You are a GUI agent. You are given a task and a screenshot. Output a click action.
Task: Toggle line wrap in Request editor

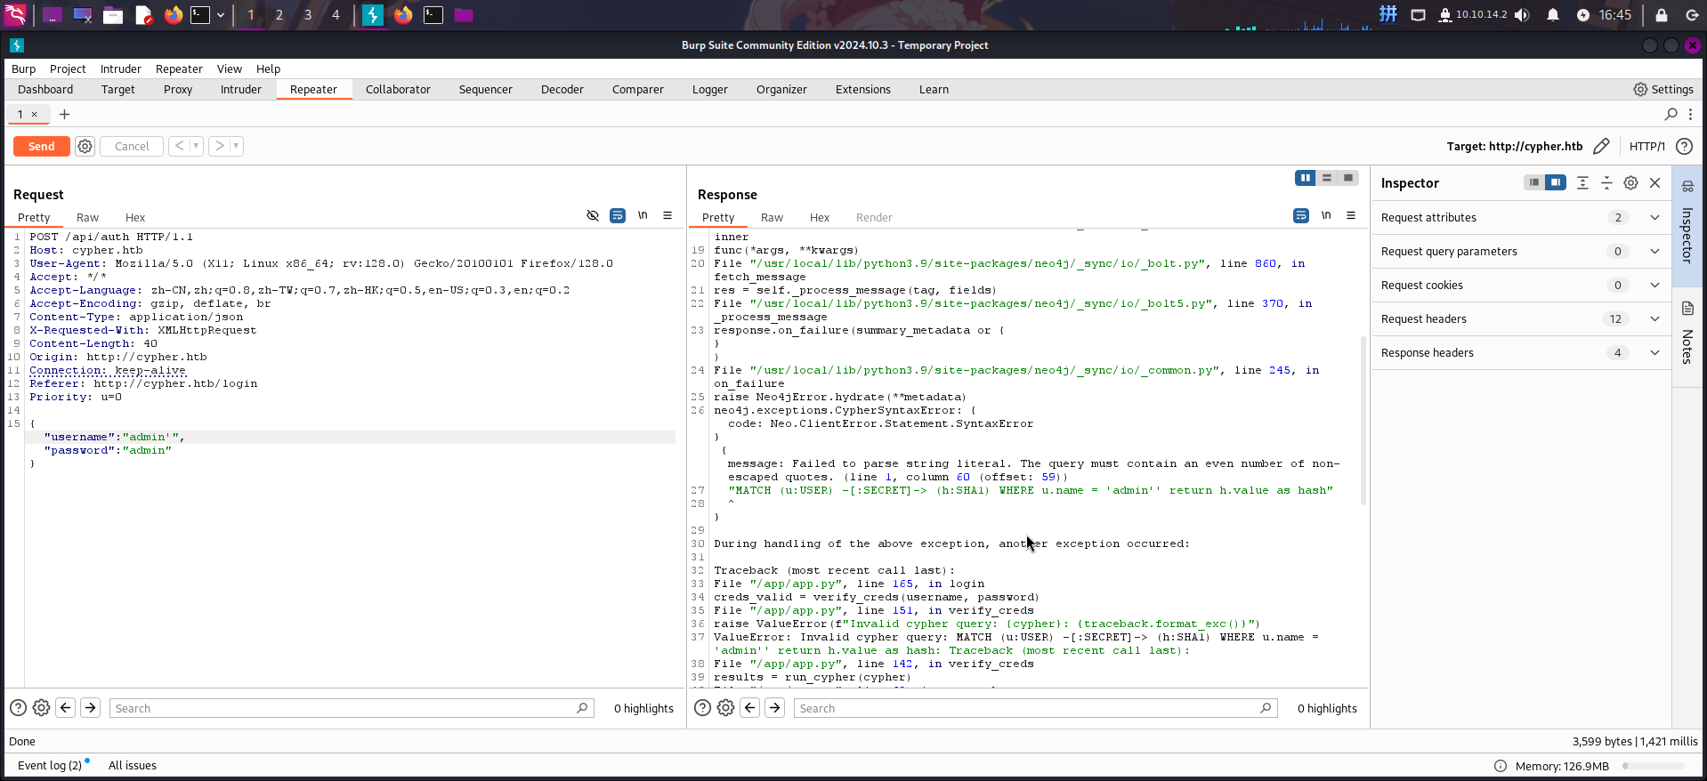pos(618,215)
